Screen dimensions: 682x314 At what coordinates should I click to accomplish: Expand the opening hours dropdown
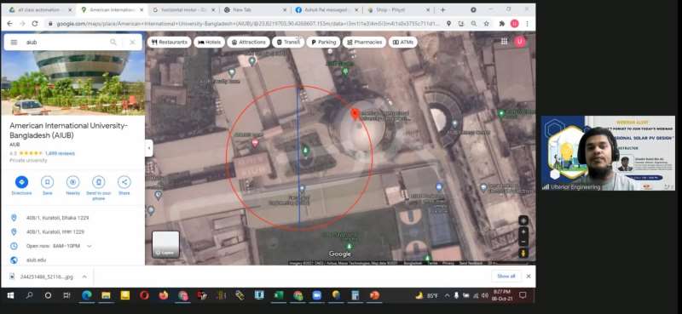90,246
